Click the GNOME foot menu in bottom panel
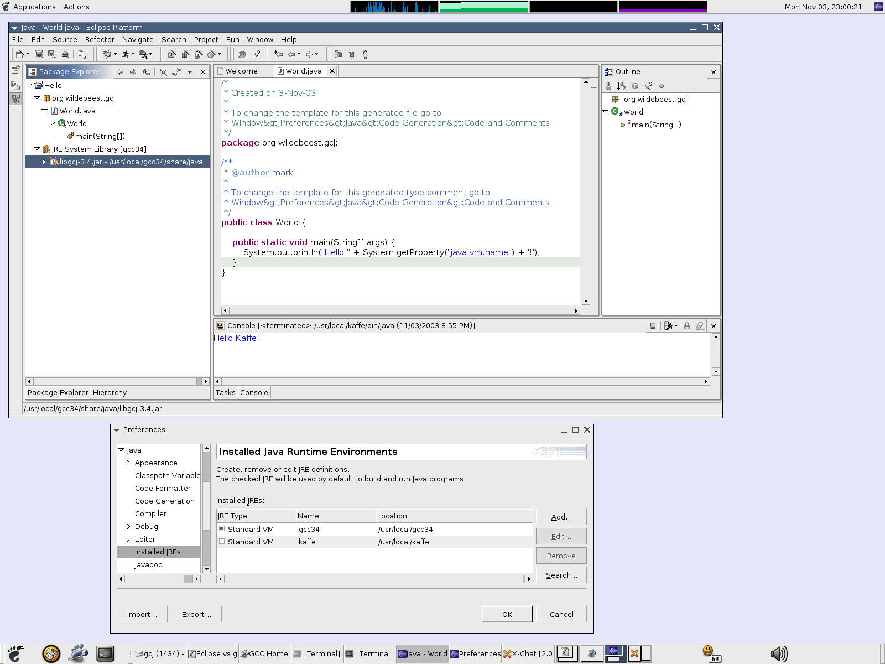This screenshot has height=664, width=885. pyautogui.click(x=15, y=653)
